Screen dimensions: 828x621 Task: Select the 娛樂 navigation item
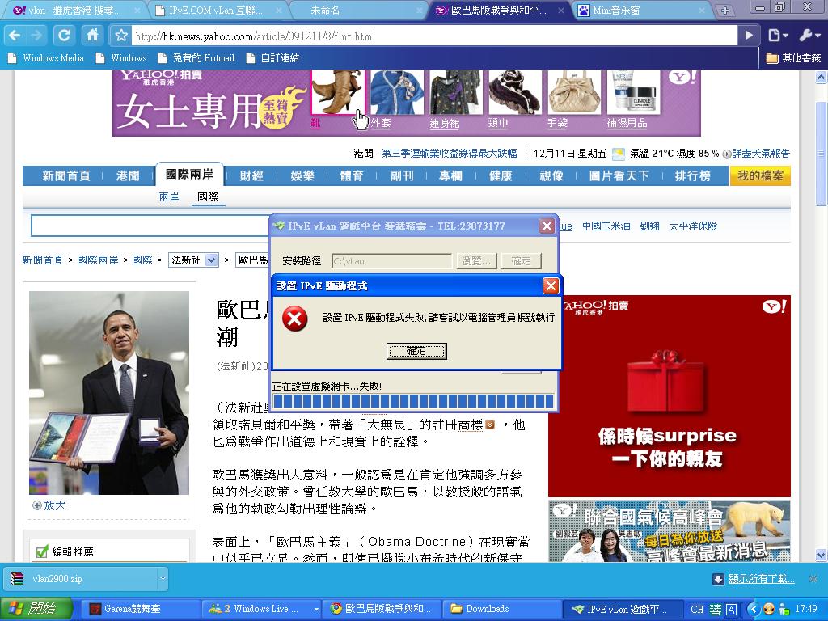[x=302, y=175]
